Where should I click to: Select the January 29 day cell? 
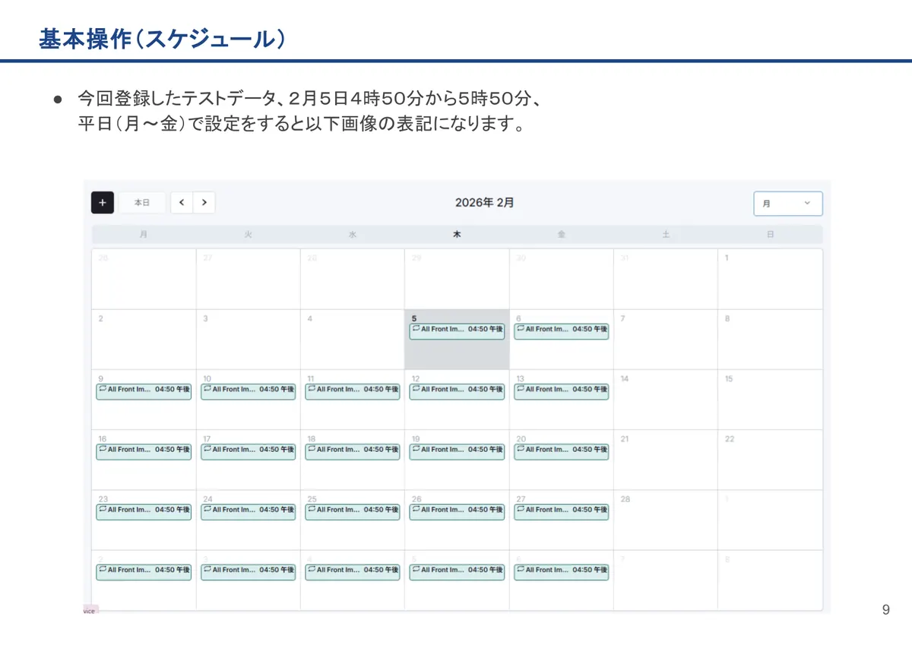pyautogui.click(x=457, y=279)
